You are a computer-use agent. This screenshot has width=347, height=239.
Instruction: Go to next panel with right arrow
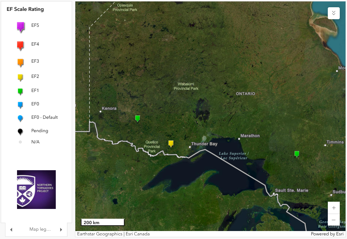point(61,230)
